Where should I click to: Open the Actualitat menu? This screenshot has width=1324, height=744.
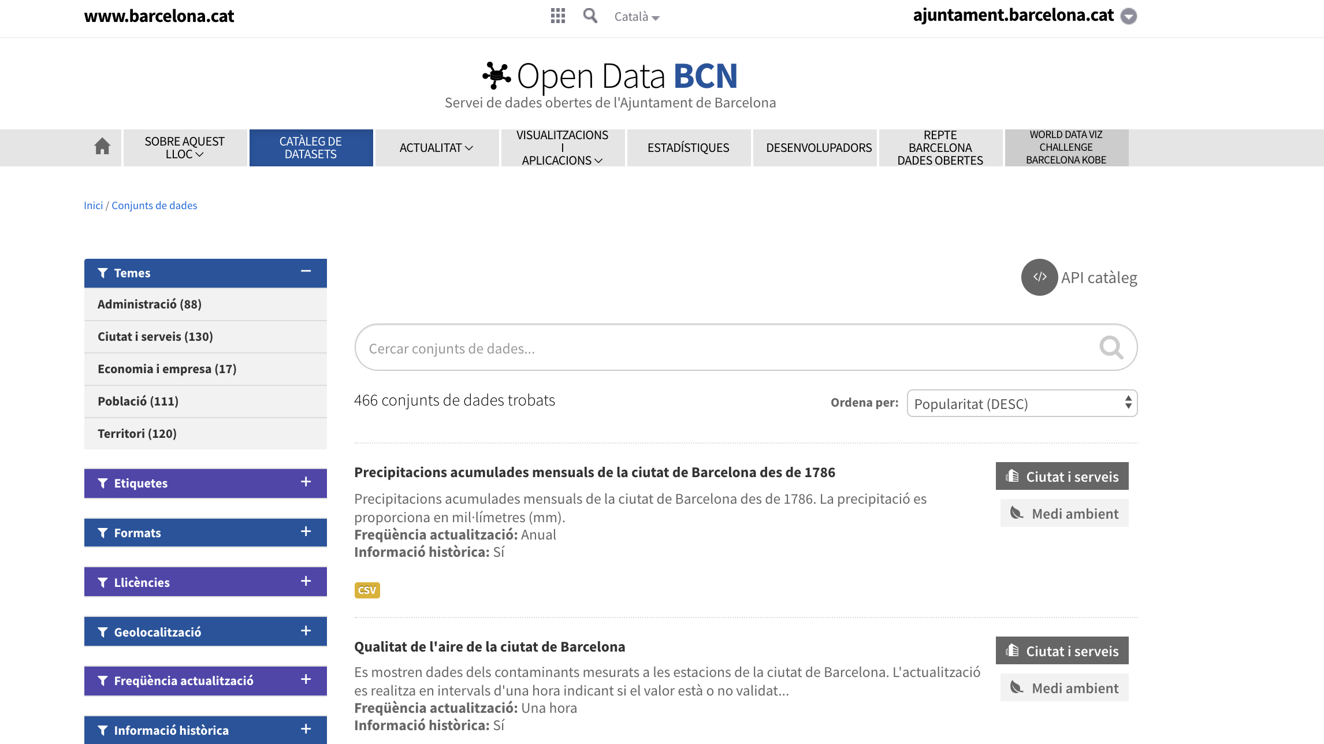[436, 148]
